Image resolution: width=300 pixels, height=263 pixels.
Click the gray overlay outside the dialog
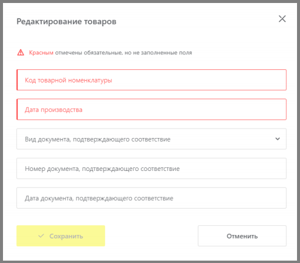(x=1, y=131)
